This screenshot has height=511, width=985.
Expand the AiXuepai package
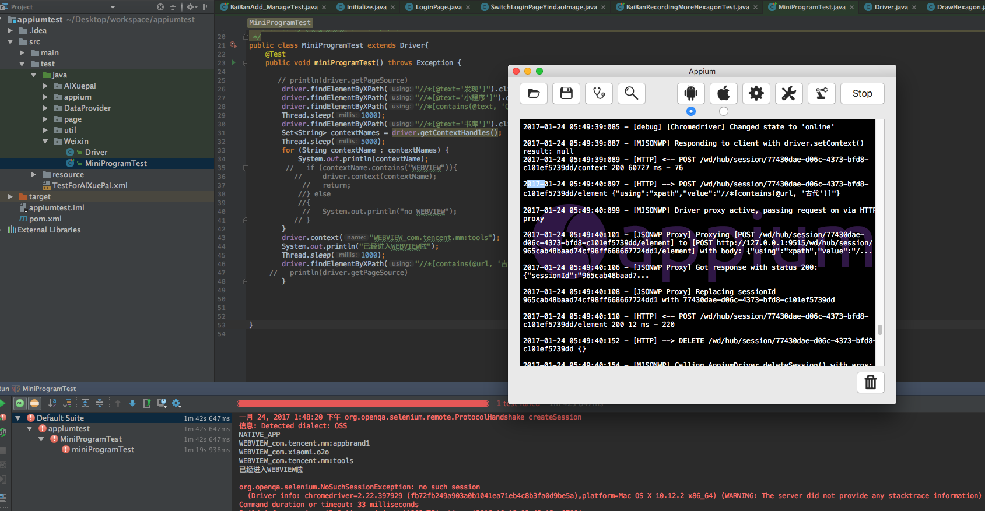coord(45,86)
